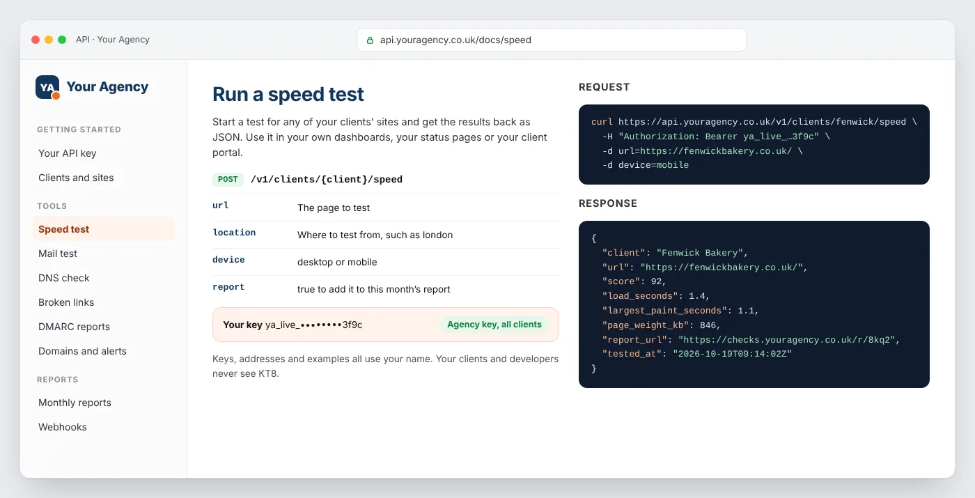This screenshot has height=498, width=975.
Task: Click the "score": 92 line
Action: point(634,281)
